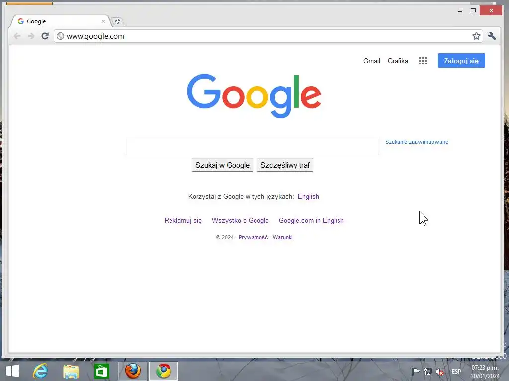509x381 pixels.
Task: Open the Windows Start button
Action: (12, 371)
